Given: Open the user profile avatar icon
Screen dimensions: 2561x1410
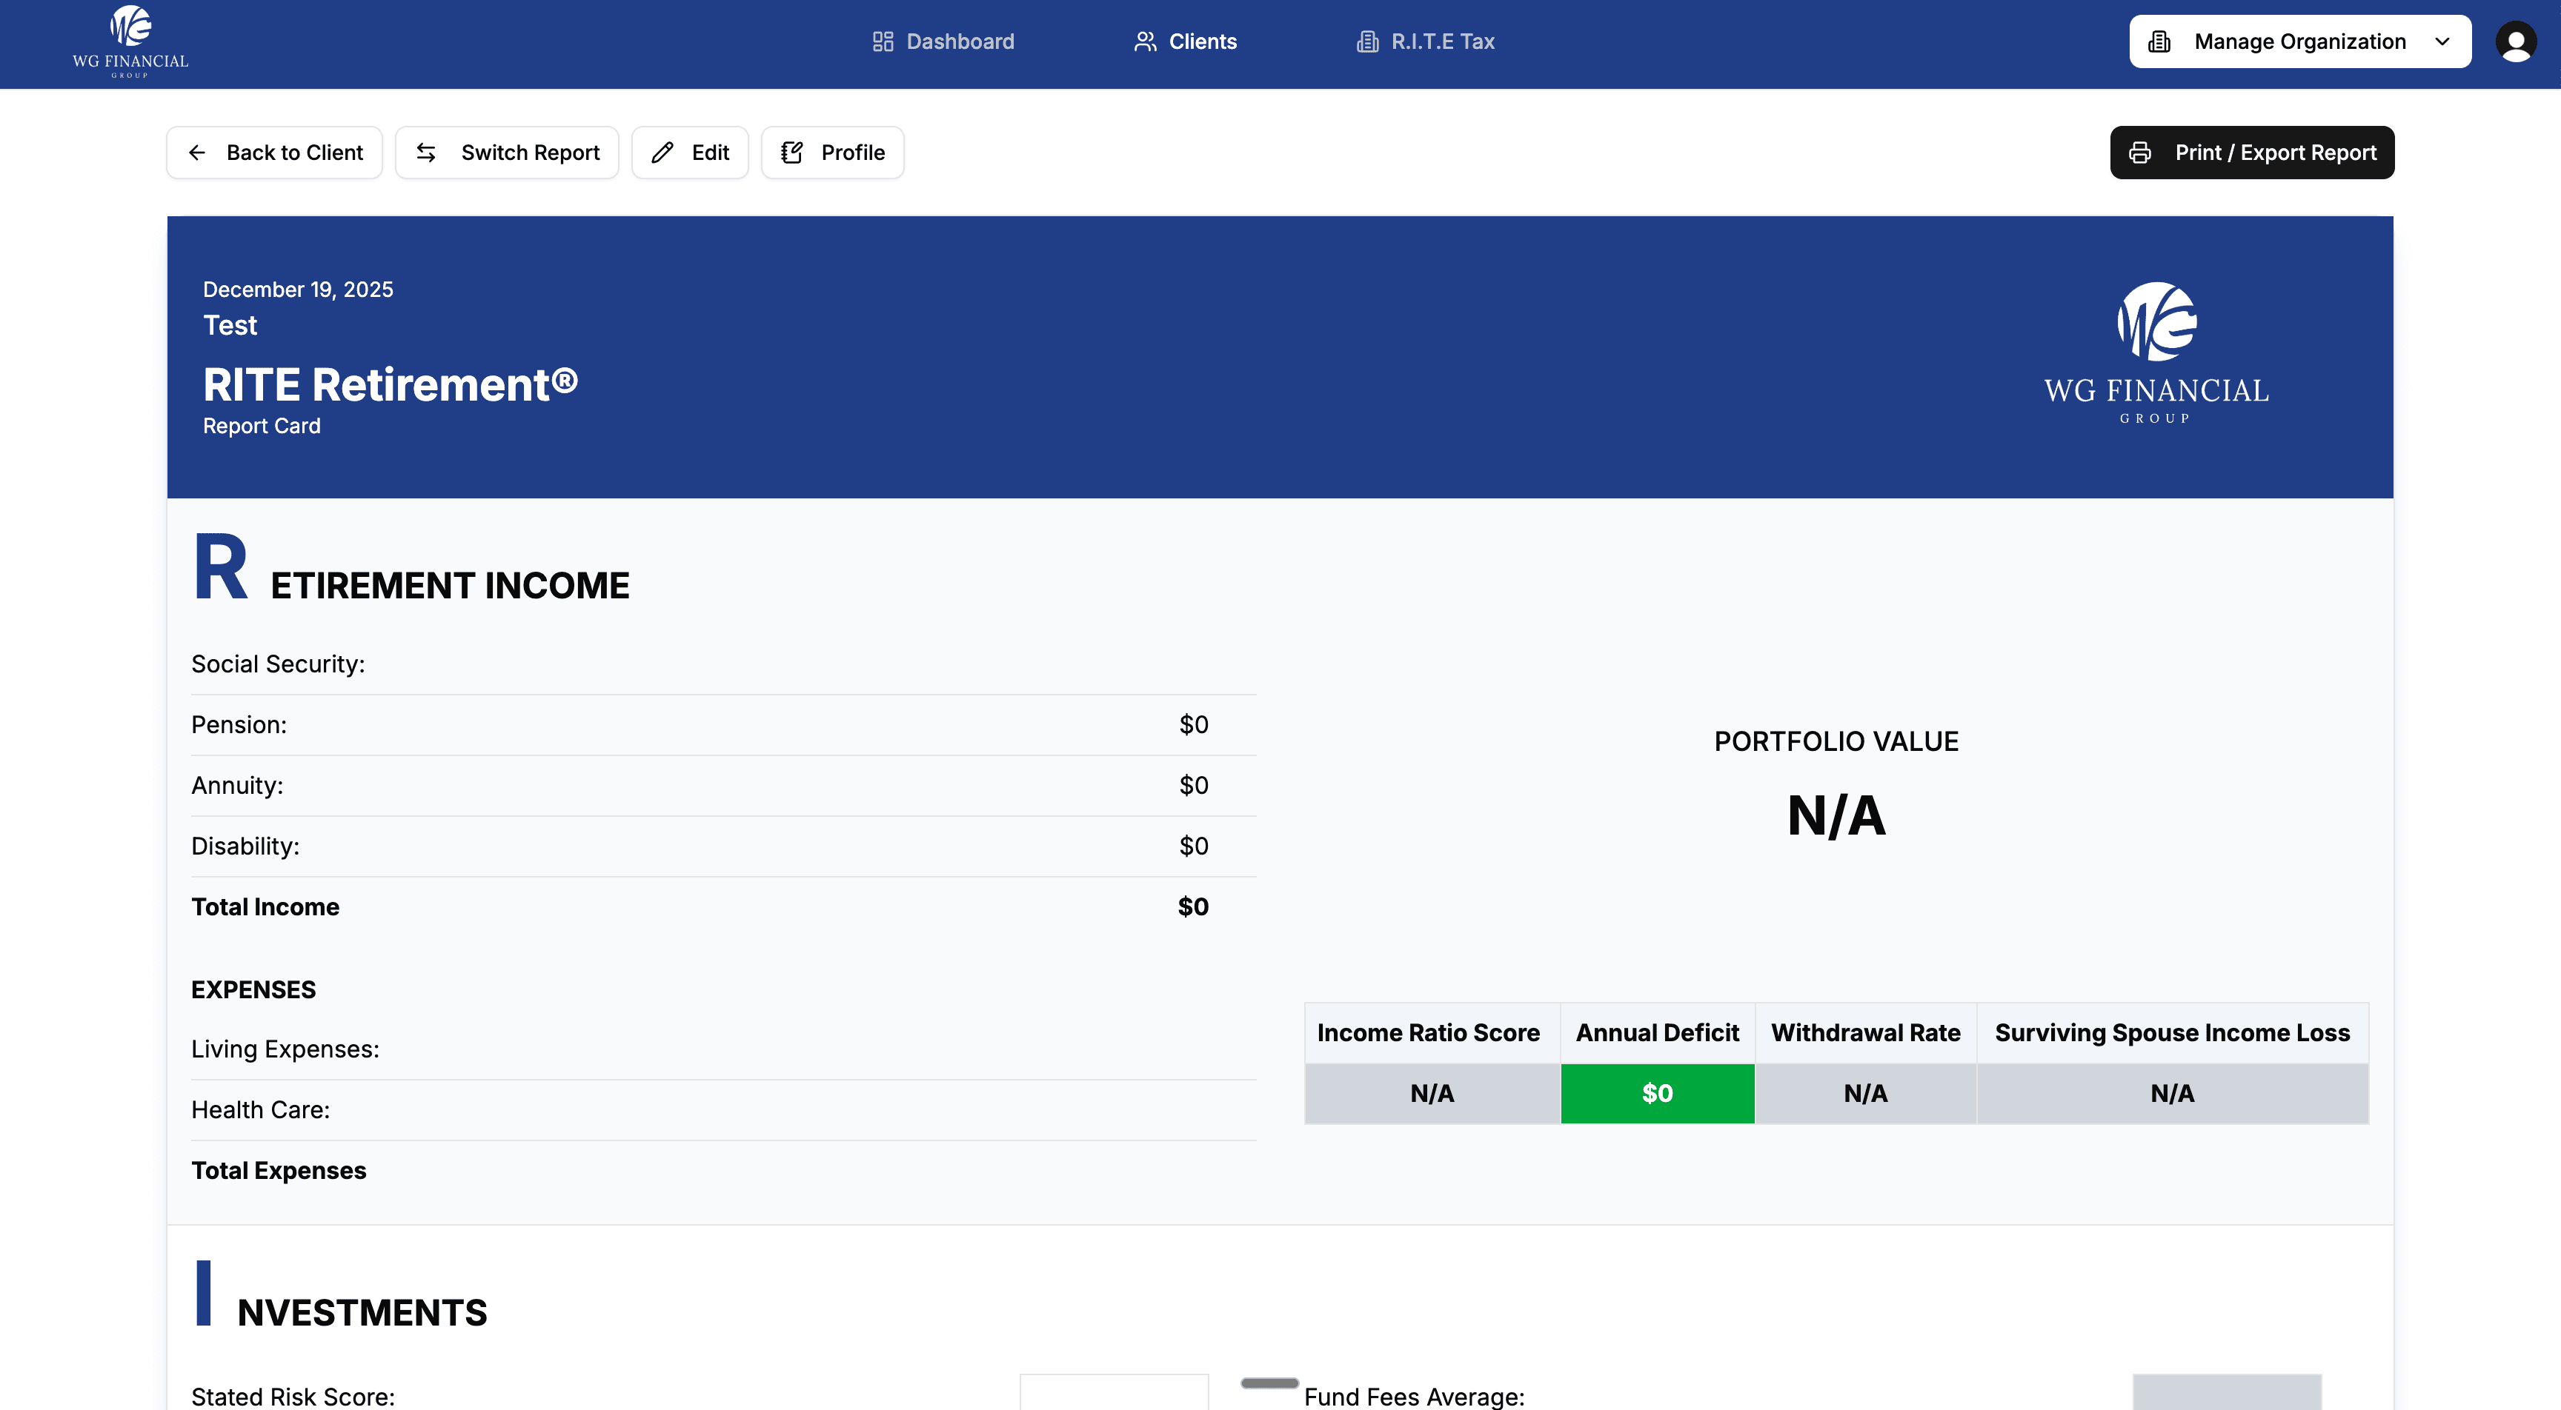Looking at the screenshot, I should (x=2517, y=41).
